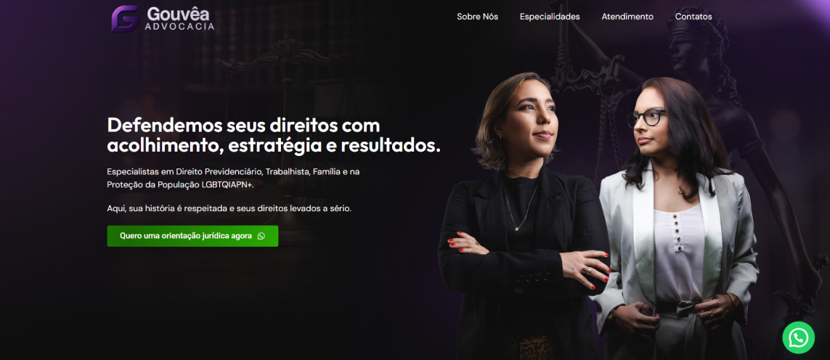Click the "acolhimento, estratégia e resultados" line
The height and width of the screenshot is (360, 830).
[x=274, y=146]
